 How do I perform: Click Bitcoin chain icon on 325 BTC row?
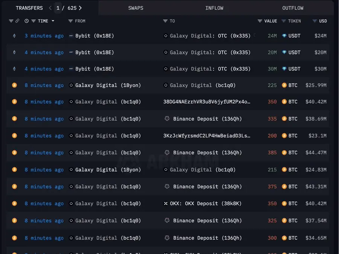14,220
